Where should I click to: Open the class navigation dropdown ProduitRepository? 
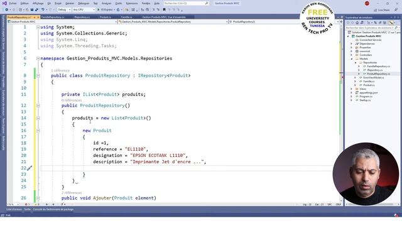click(x=173, y=22)
